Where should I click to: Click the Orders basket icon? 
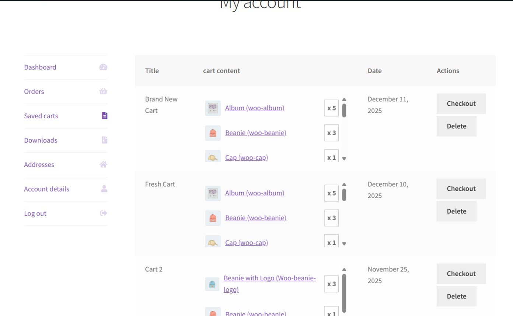coord(103,91)
